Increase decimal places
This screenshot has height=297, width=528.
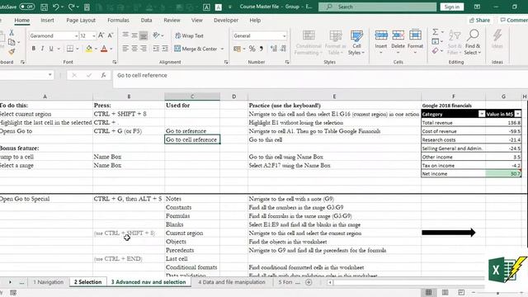click(273, 49)
